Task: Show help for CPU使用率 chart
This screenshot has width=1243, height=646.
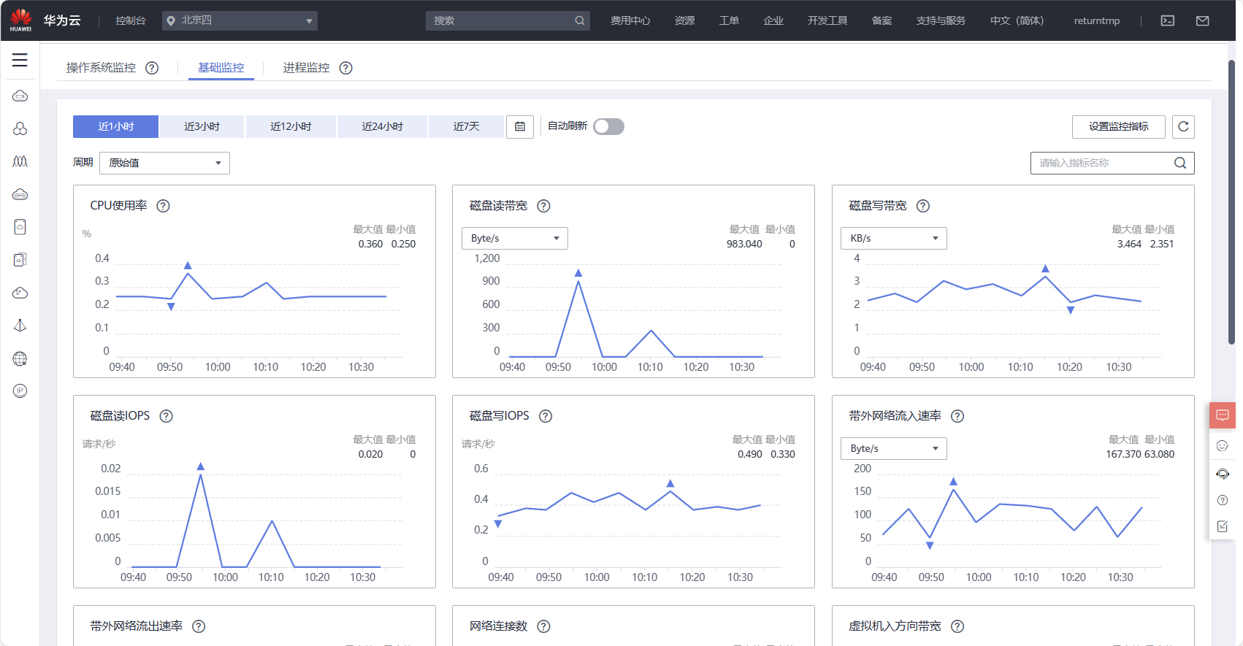Action: [164, 206]
